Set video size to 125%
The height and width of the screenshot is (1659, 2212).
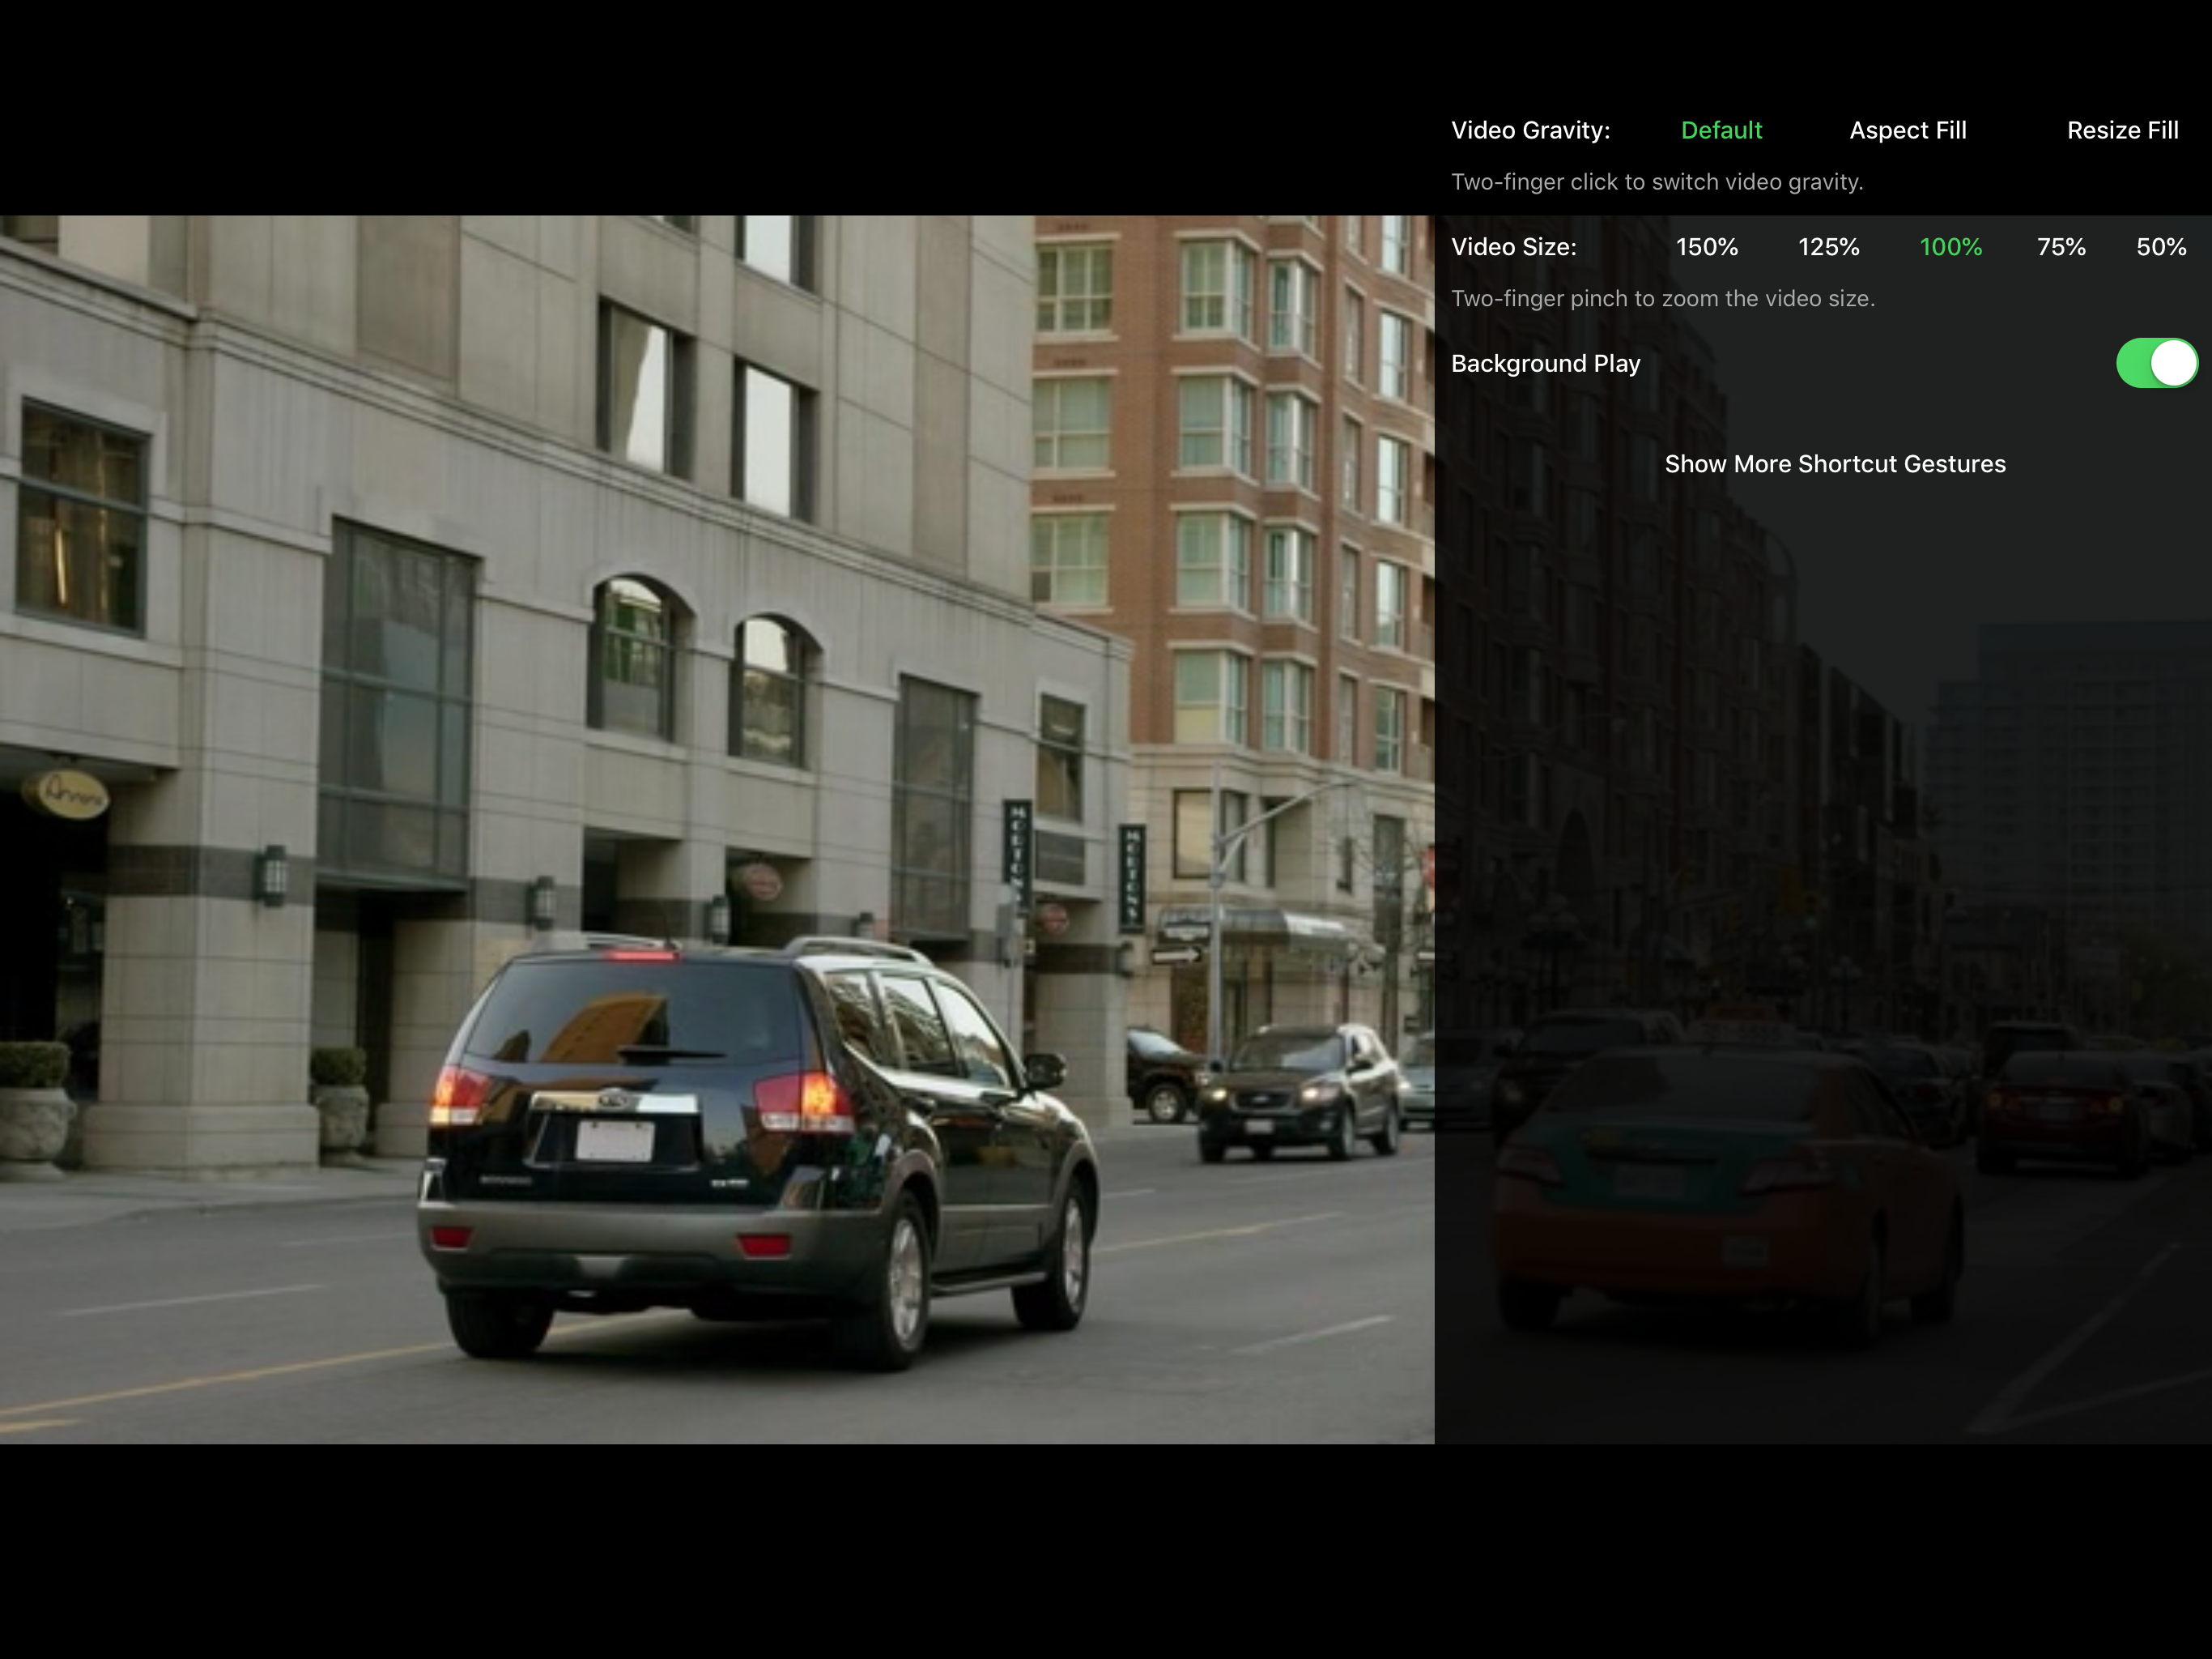[x=1828, y=247]
